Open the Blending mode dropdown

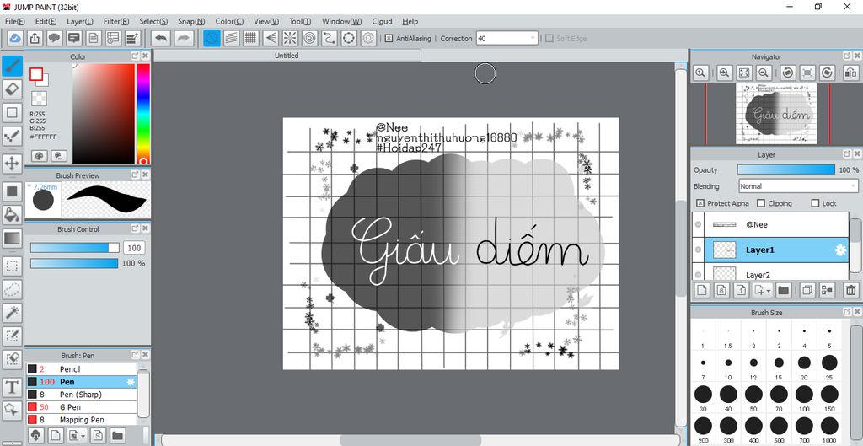pyautogui.click(x=853, y=186)
